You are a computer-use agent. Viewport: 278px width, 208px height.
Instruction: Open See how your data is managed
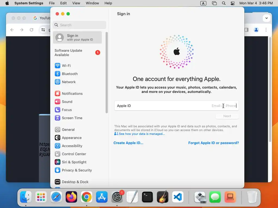coord(142,134)
